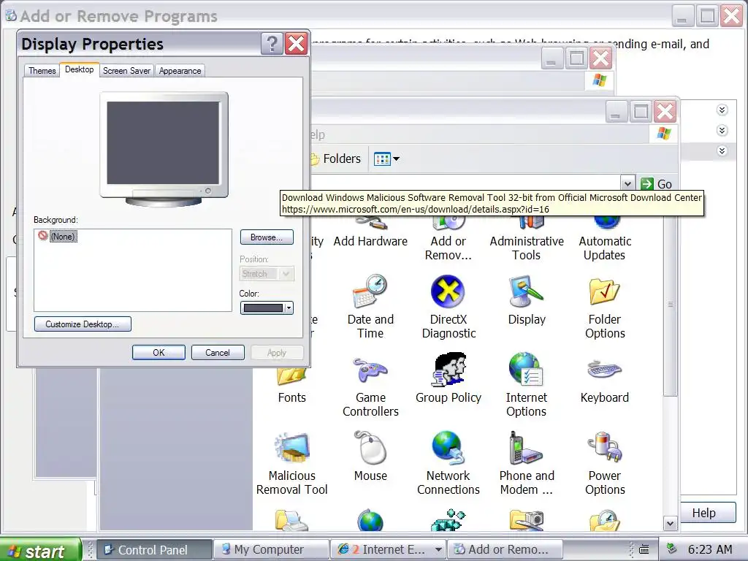The height and width of the screenshot is (561, 748).
Task: Expand the address bar dropdown
Action: click(627, 183)
